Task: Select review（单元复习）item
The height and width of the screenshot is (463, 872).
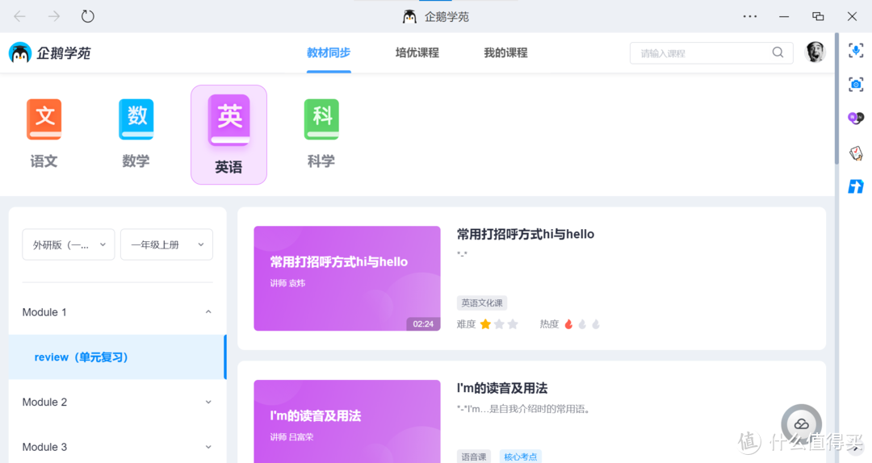Action: [117, 357]
